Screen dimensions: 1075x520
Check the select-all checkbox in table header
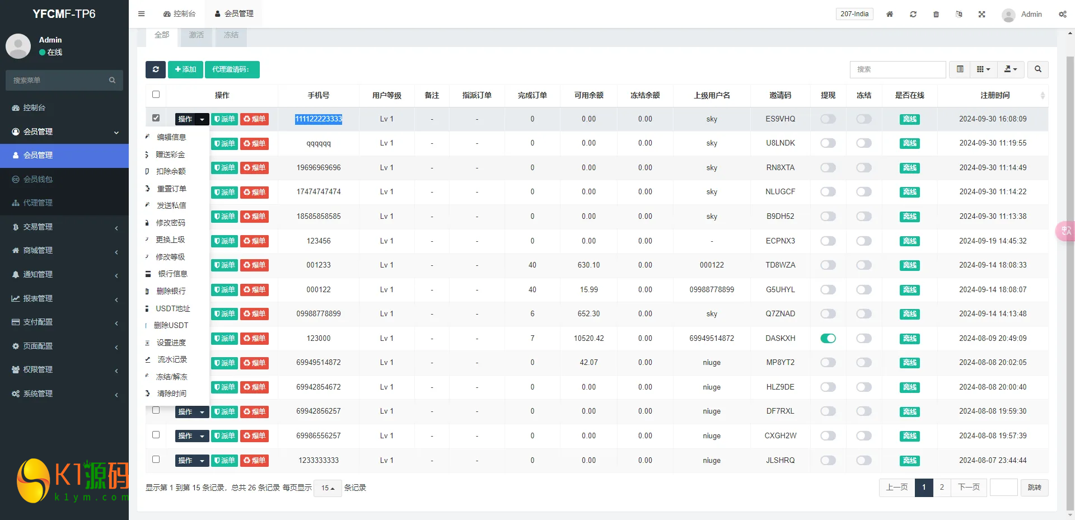(156, 95)
